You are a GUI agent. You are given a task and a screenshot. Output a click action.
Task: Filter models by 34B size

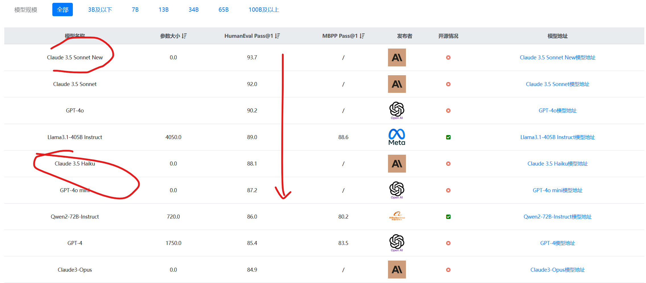click(x=193, y=10)
